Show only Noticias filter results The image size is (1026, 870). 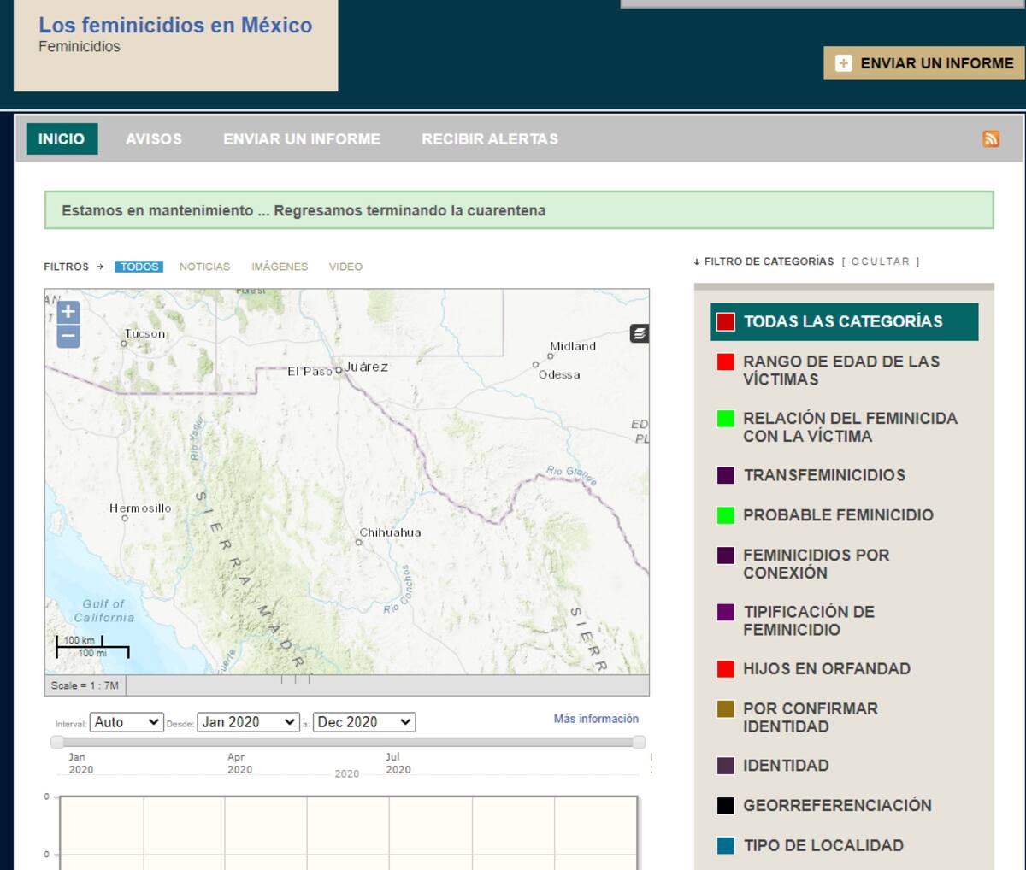[204, 267]
